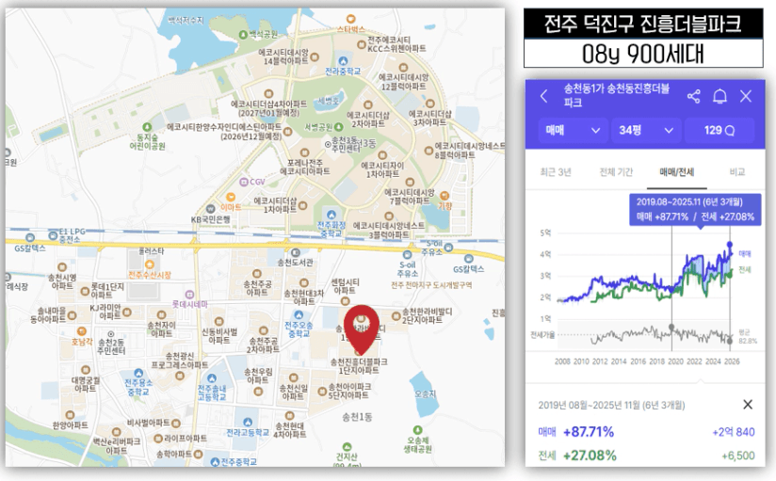The image size is (776, 481).
Task: Go back with the left chevron arrow
Action: pos(544,96)
